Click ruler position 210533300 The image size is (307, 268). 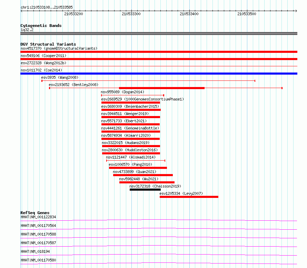tap(131, 14)
